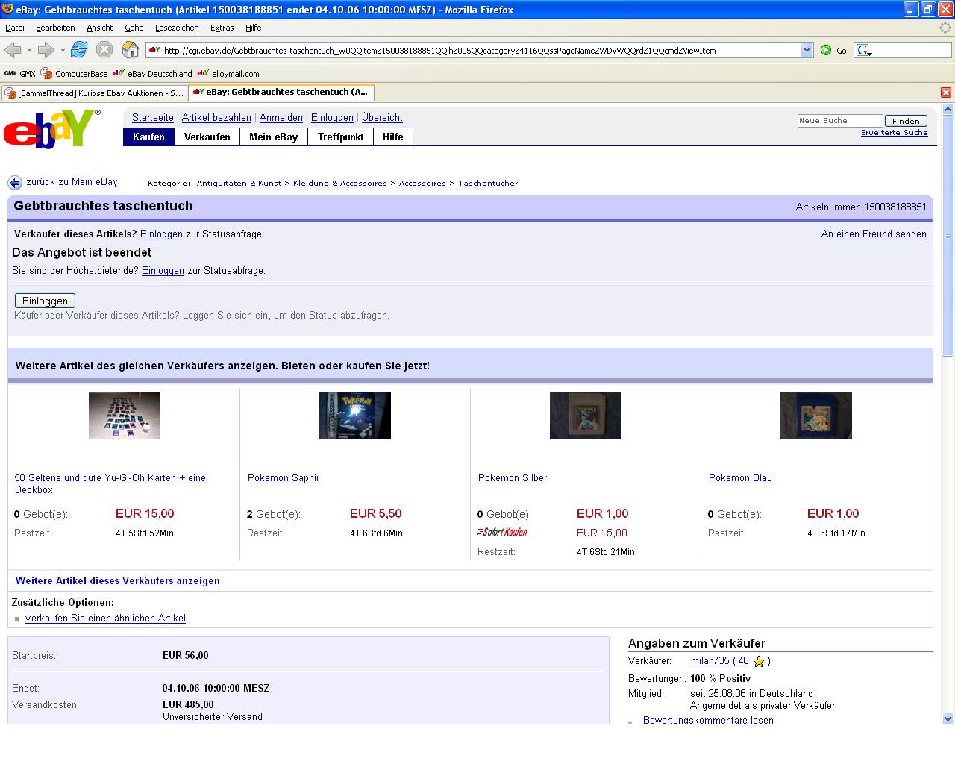Select the Gebtbrauchtes taschentuch tab
The height and width of the screenshot is (764, 955).
281,93
